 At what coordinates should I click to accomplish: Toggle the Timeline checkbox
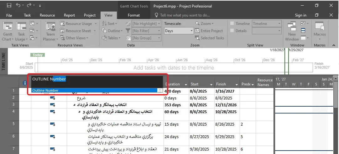point(232,24)
